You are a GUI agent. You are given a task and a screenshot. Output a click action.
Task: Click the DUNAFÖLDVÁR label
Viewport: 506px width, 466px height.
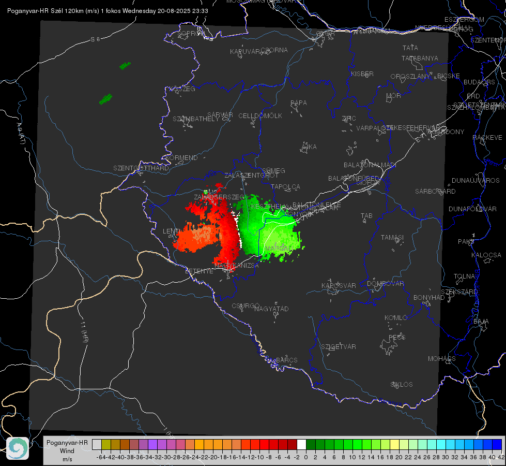(x=472, y=209)
